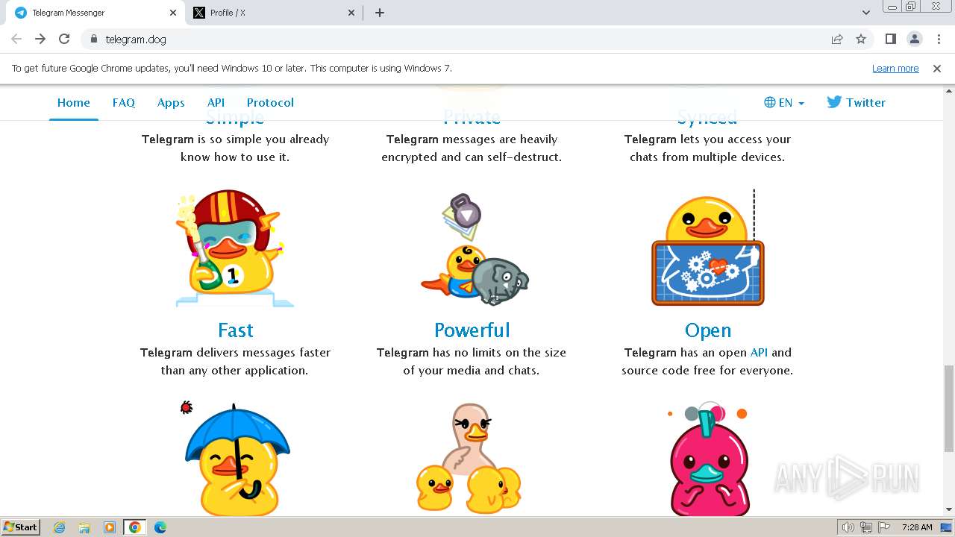955x537 pixels.
Task: Click the text 'encrypted and can self-destruct.'
Action: 472,157
